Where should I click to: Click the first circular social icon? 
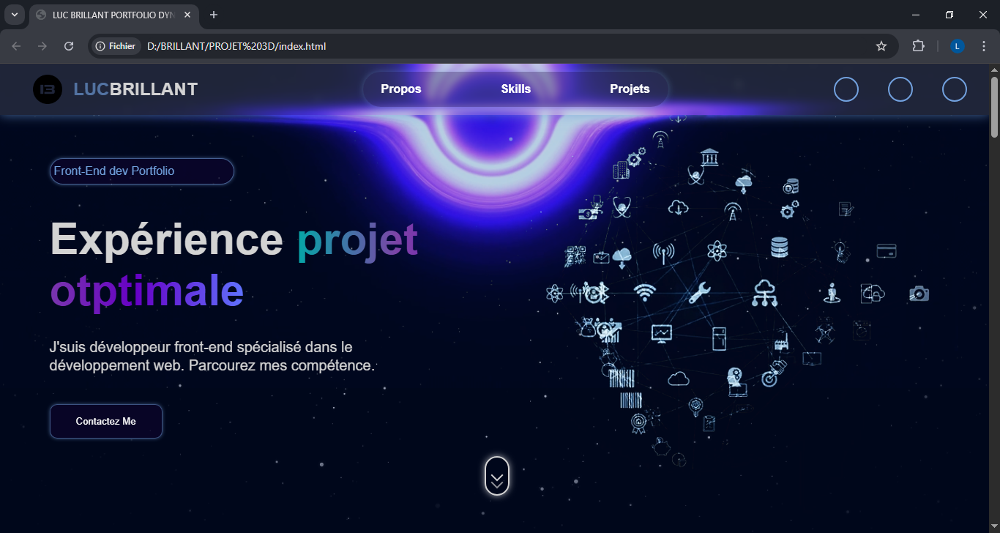click(x=846, y=89)
